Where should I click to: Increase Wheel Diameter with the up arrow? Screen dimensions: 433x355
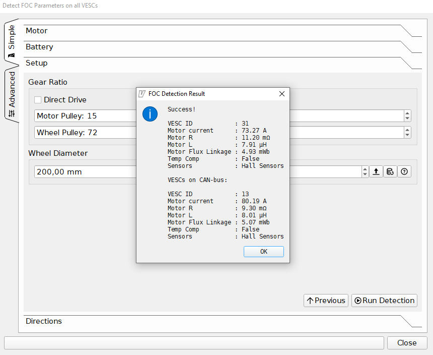coord(365,169)
